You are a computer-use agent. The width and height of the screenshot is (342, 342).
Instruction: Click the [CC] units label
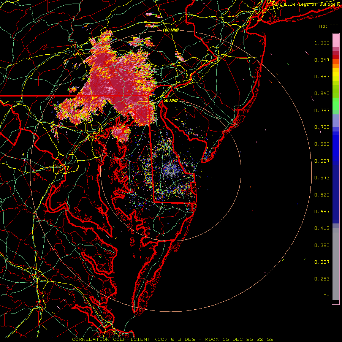click(x=325, y=26)
